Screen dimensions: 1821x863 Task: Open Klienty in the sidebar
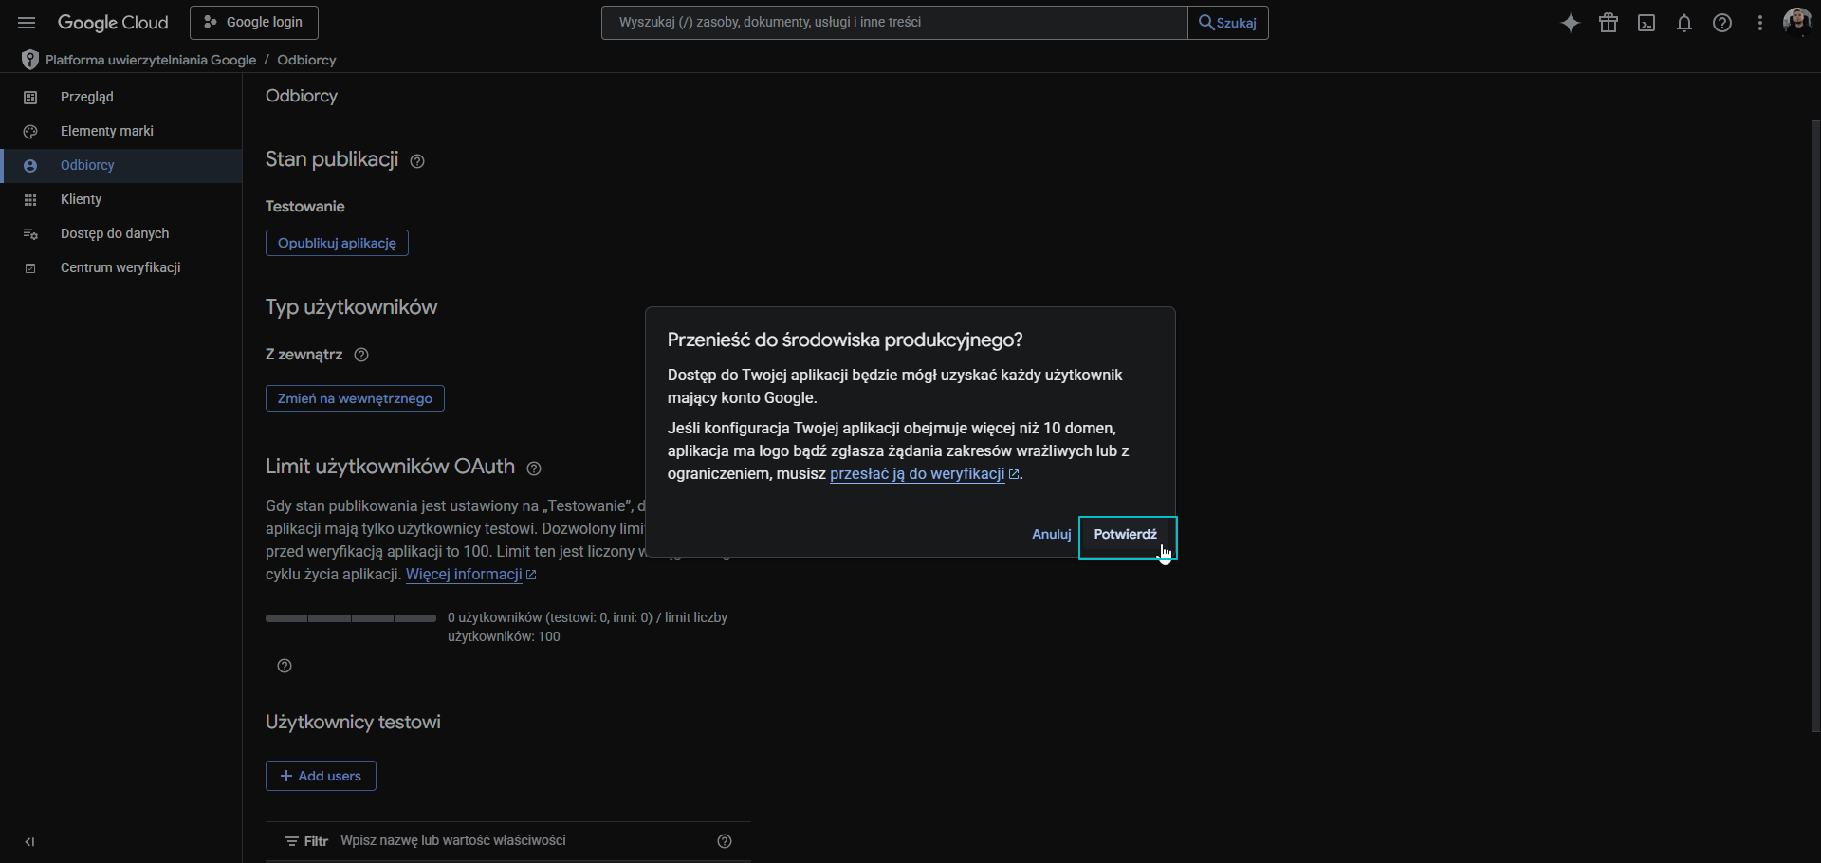coord(81,199)
